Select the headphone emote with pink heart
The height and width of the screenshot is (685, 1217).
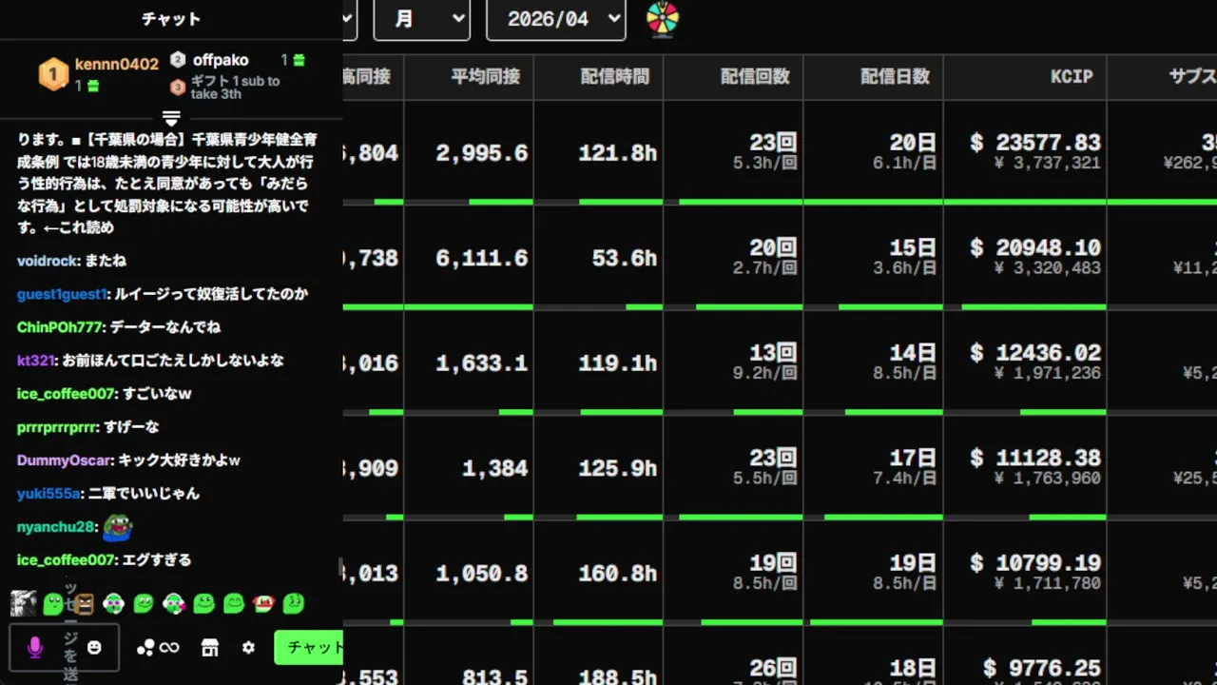[173, 603]
